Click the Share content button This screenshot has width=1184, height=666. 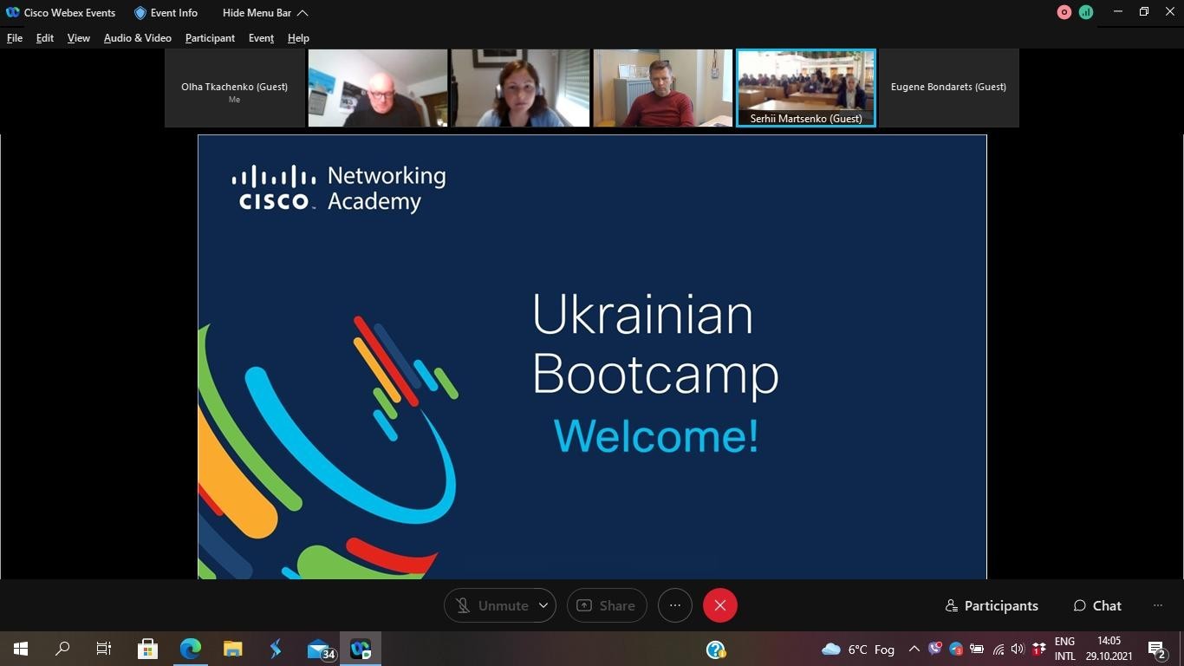click(607, 605)
